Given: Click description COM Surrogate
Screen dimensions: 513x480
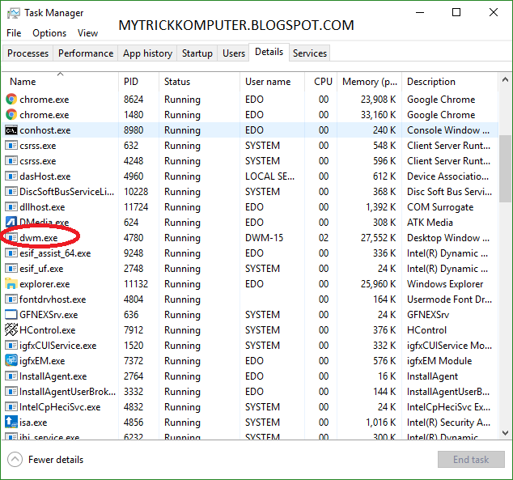Looking at the screenshot, I should (440, 207).
